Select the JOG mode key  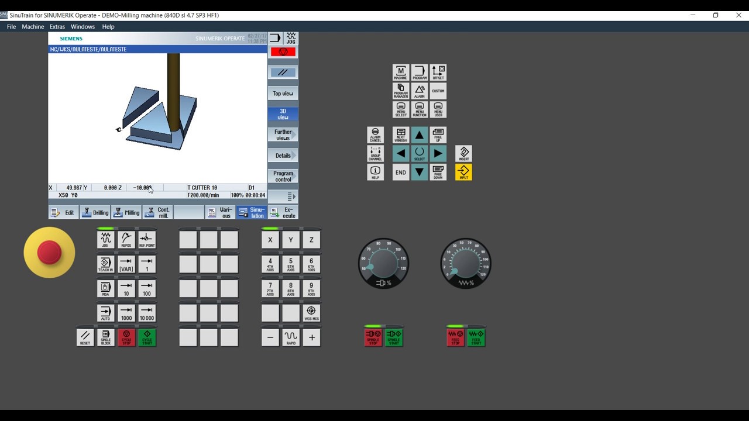(105, 239)
